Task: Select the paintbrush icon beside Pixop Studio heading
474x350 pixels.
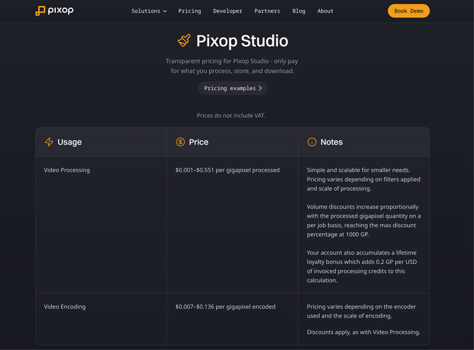Action: 183,41
